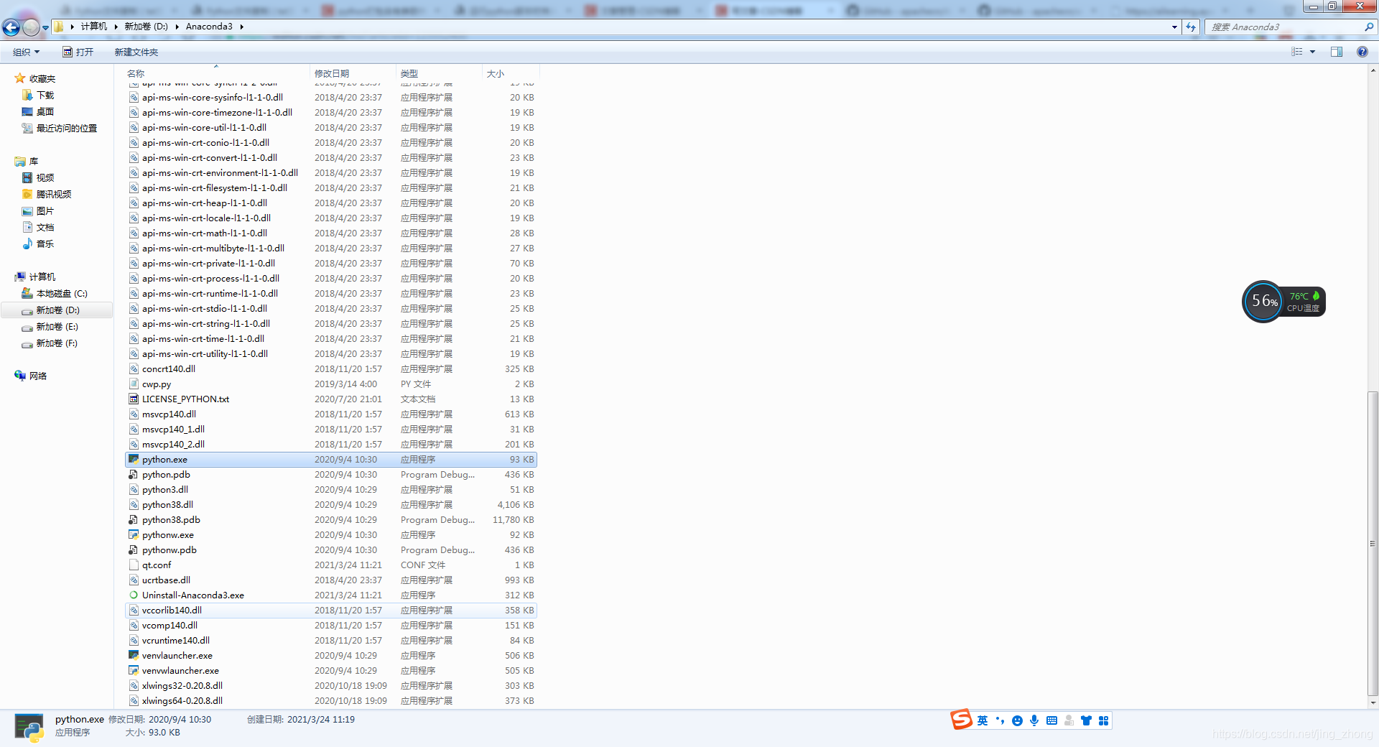
Task: Open the Sogou emoji smiley icon
Action: (1017, 720)
